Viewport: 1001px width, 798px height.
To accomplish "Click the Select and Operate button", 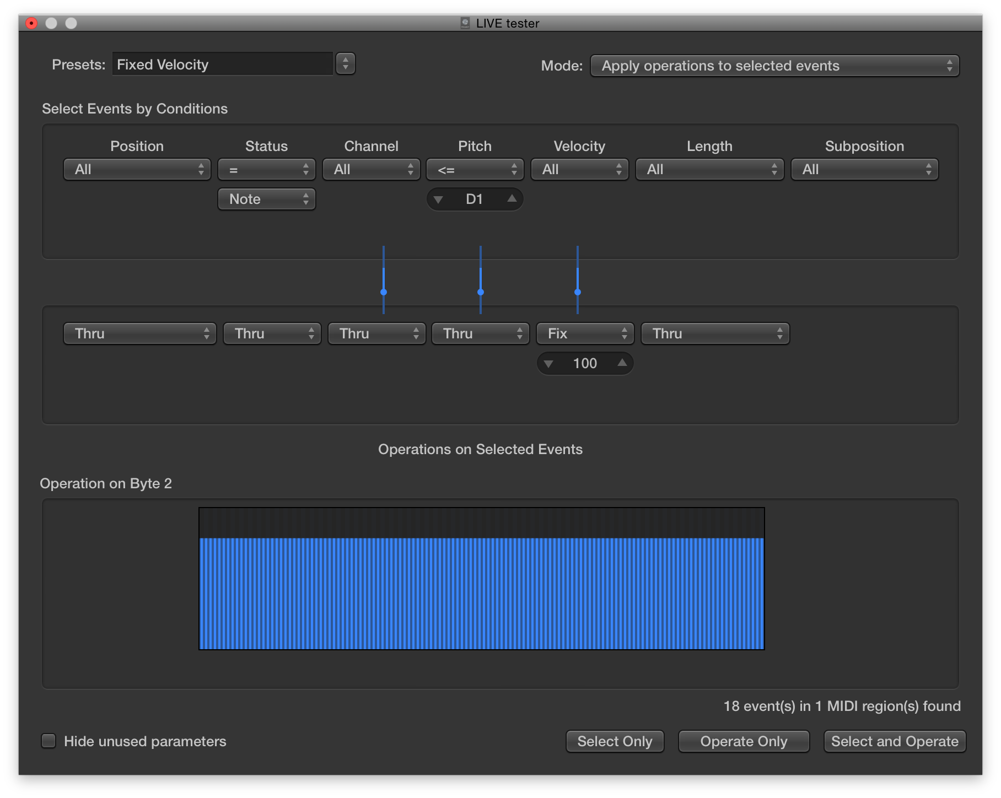I will pyautogui.click(x=894, y=741).
